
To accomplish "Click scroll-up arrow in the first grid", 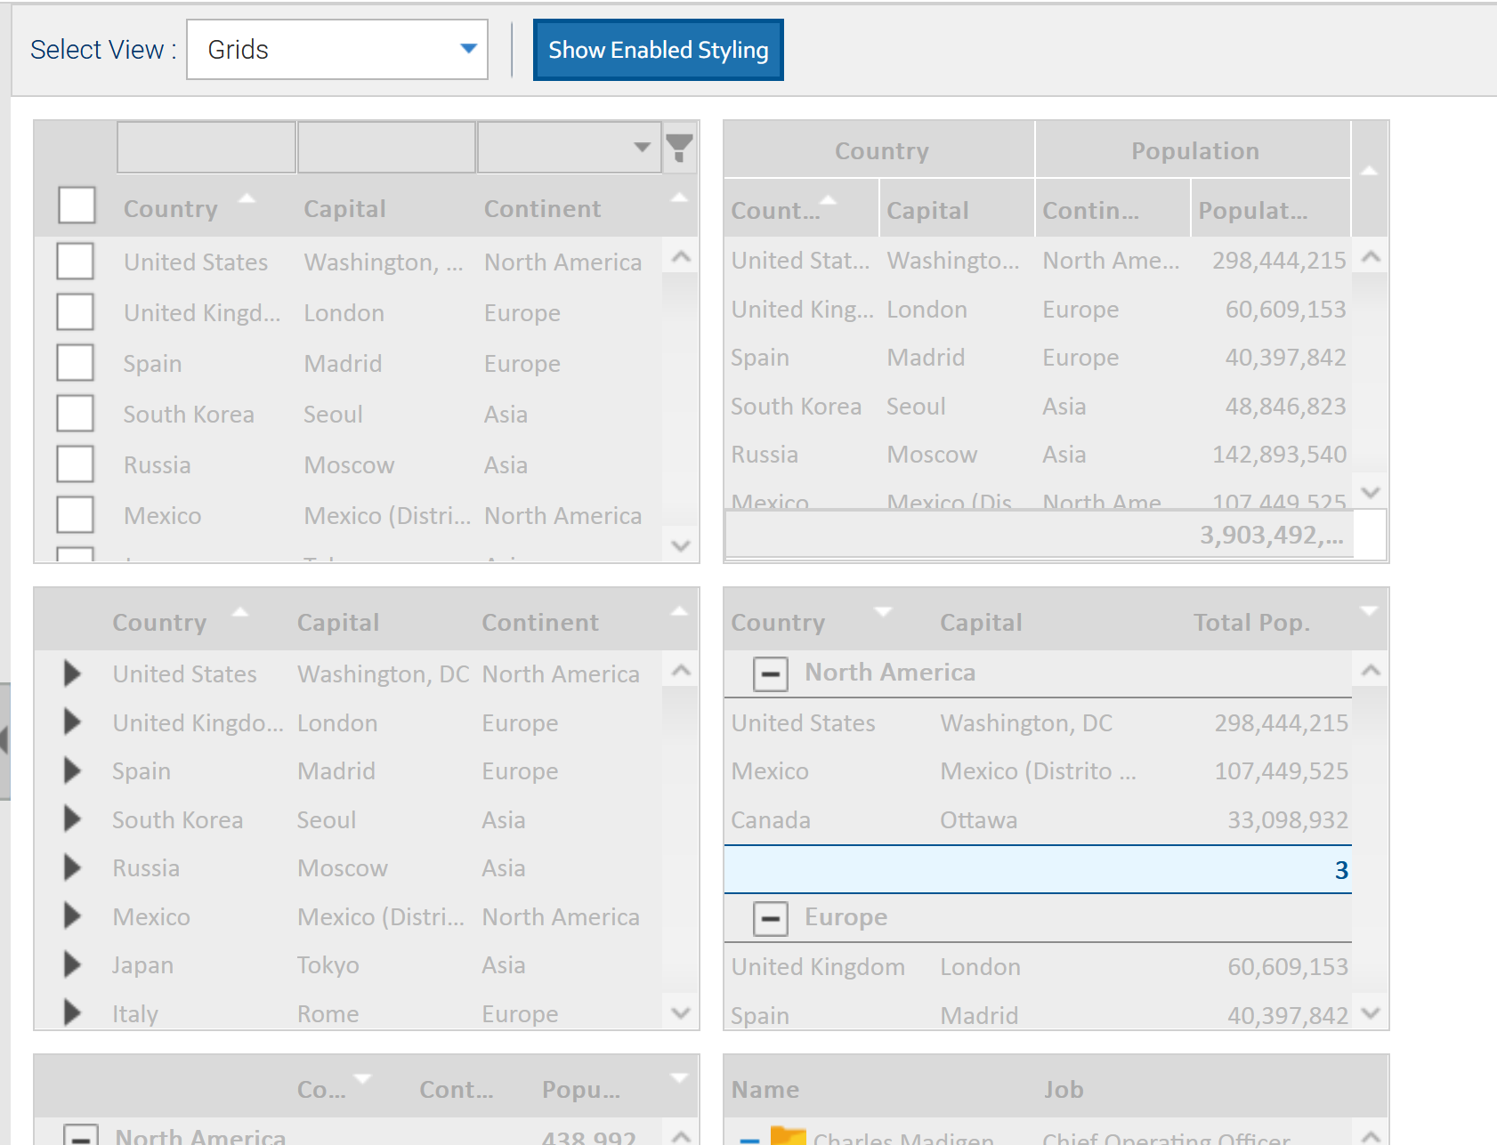I will click(681, 257).
